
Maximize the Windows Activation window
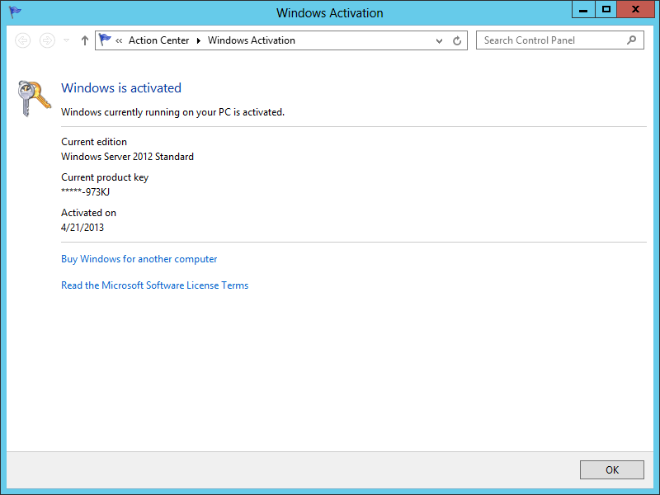point(606,10)
